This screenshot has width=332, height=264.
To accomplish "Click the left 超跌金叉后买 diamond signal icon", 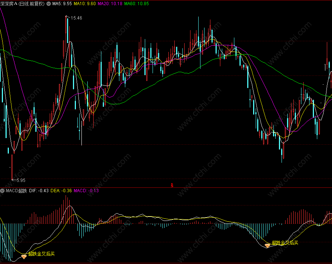I will click(x=24, y=257).
